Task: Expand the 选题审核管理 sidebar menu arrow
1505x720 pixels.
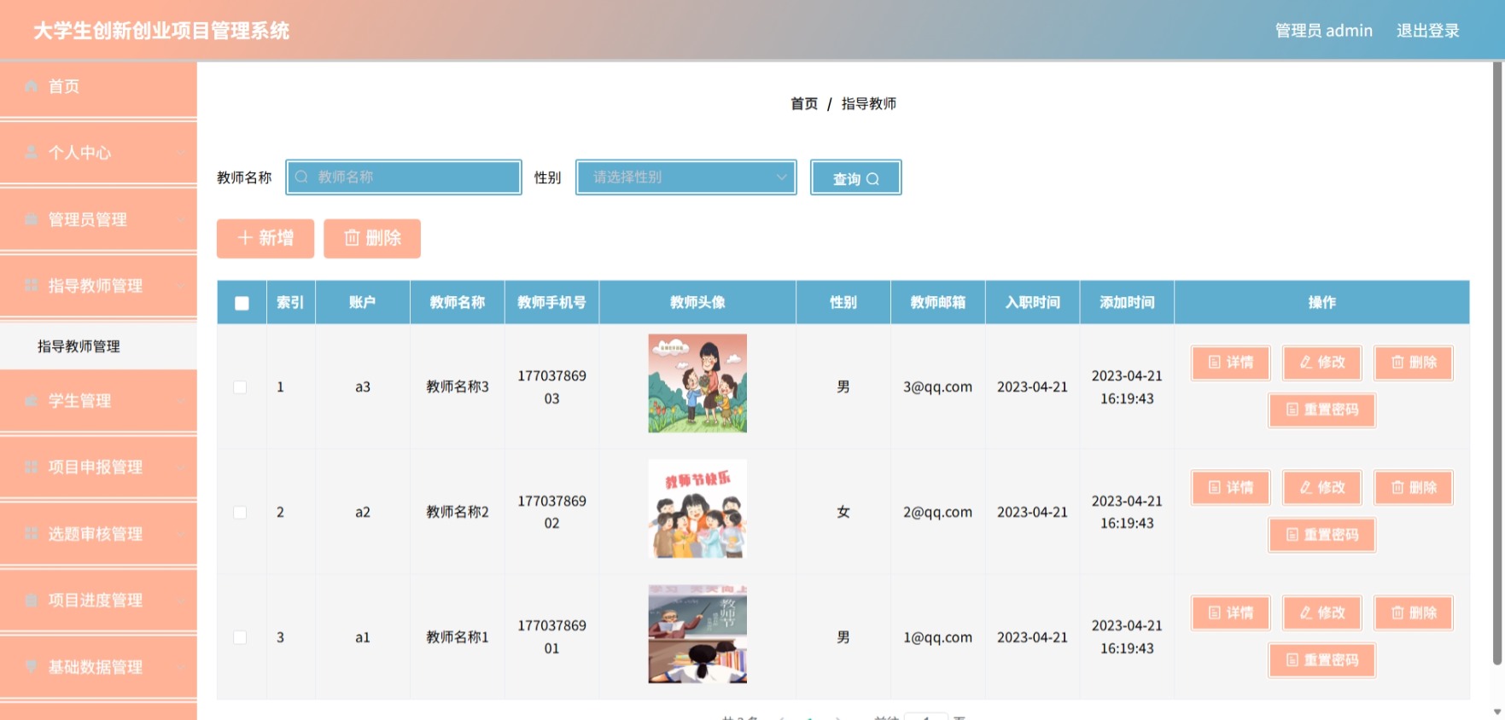Action: (x=181, y=535)
